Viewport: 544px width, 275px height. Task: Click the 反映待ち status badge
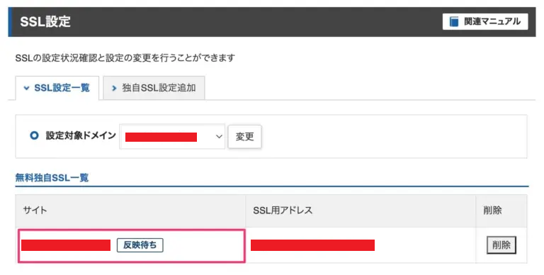(x=140, y=245)
